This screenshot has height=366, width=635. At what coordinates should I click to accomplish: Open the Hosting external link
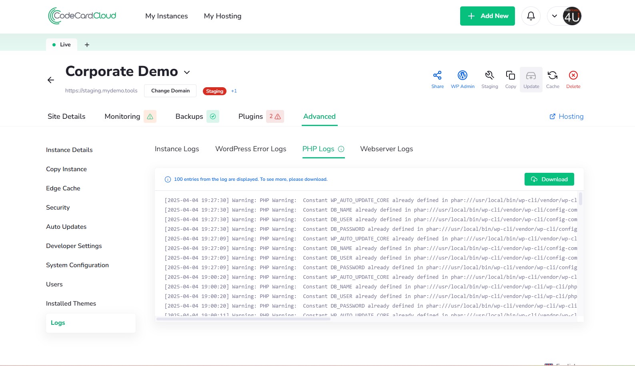point(567,116)
